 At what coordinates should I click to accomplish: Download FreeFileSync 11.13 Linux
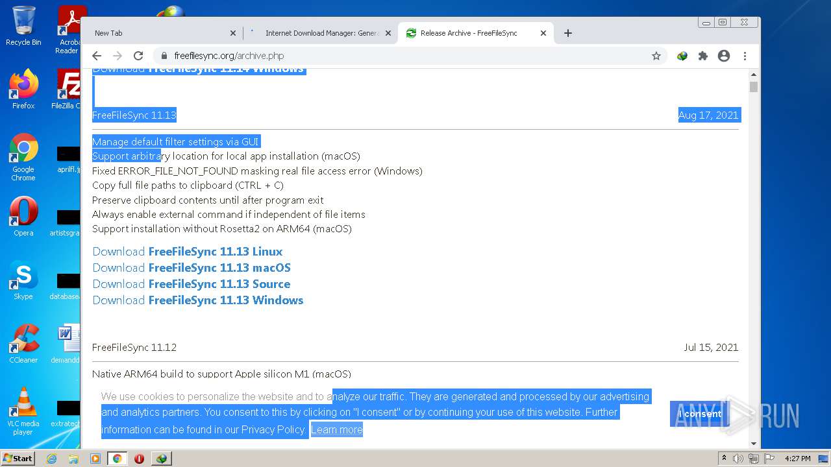pos(188,252)
